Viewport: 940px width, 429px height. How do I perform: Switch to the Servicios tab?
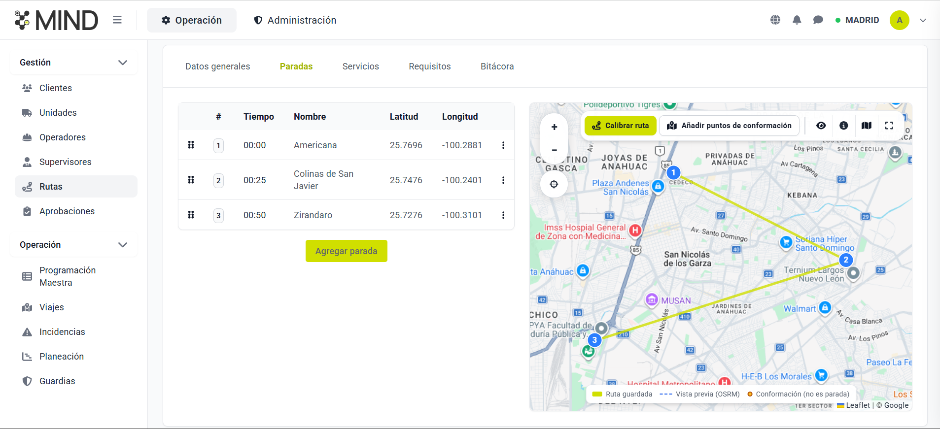(x=360, y=66)
